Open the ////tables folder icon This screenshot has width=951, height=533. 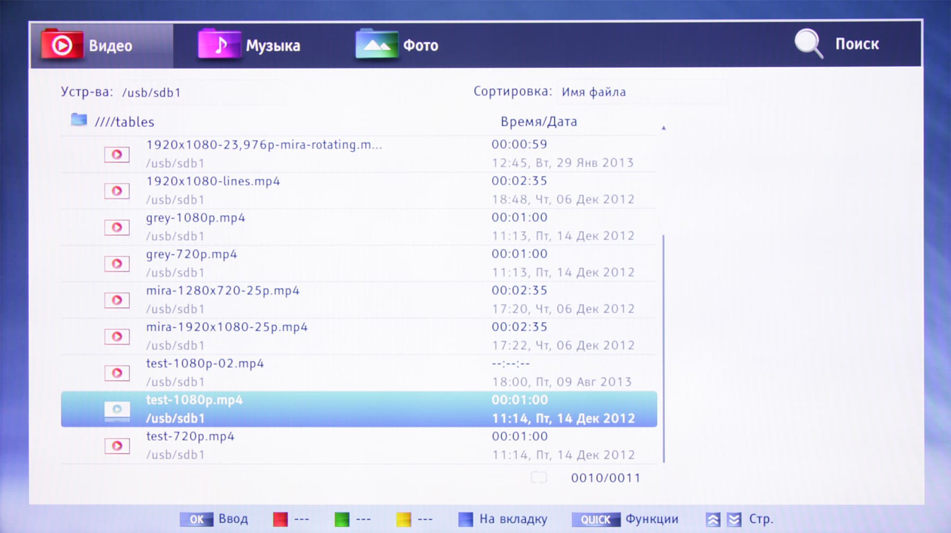(x=79, y=120)
